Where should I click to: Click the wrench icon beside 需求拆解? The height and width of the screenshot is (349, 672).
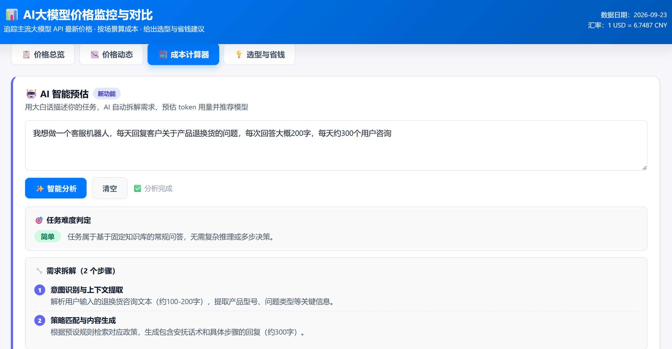[x=39, y=271]
